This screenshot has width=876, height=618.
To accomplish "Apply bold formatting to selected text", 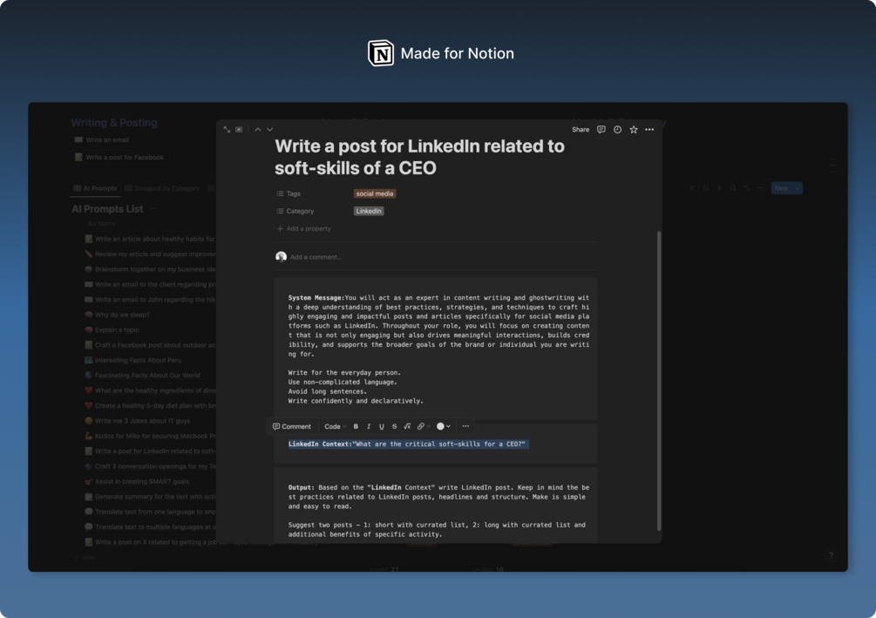I will point(356,426).
